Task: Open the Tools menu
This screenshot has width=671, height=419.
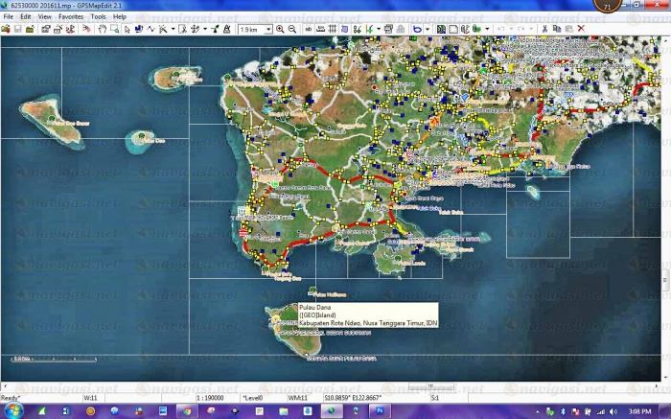Action: [x=98, y=16]
